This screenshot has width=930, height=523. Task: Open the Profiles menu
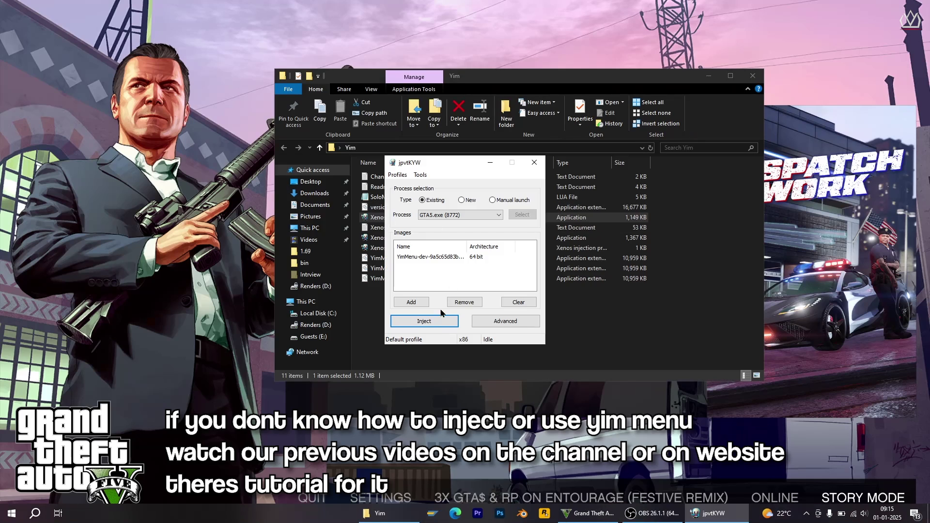click(x=397, y=175)
